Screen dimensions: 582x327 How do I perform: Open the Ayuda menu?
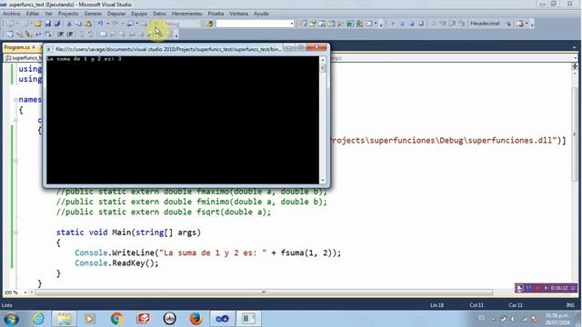[261, 14]
